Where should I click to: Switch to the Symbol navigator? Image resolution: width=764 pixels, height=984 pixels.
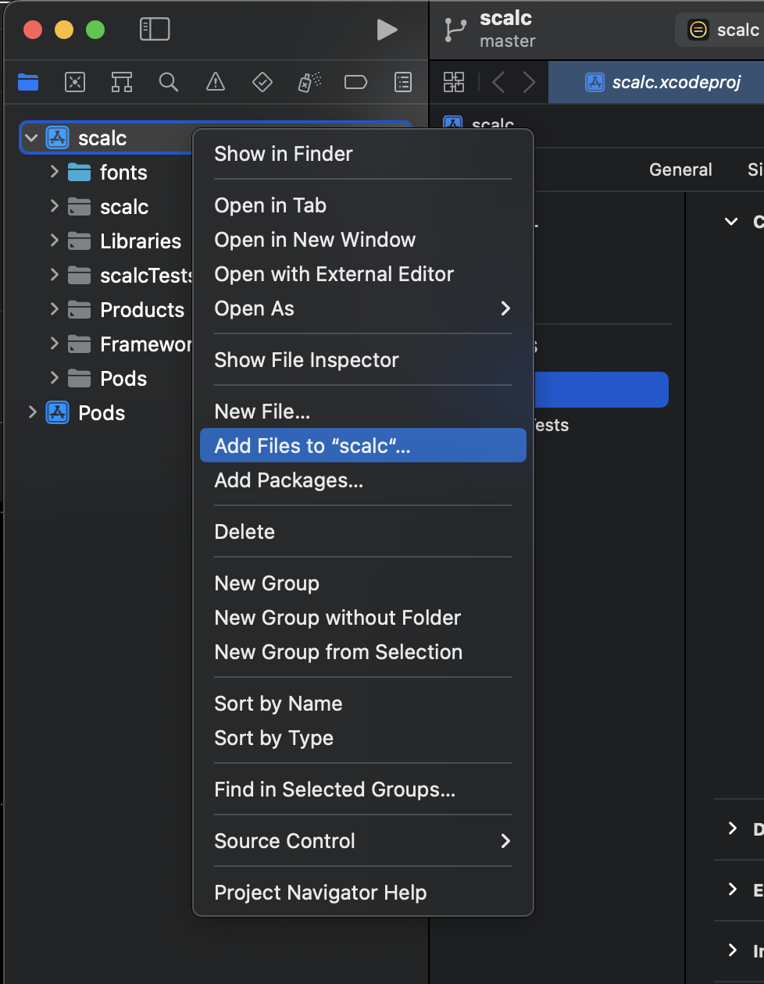click(x=122, y=82)
